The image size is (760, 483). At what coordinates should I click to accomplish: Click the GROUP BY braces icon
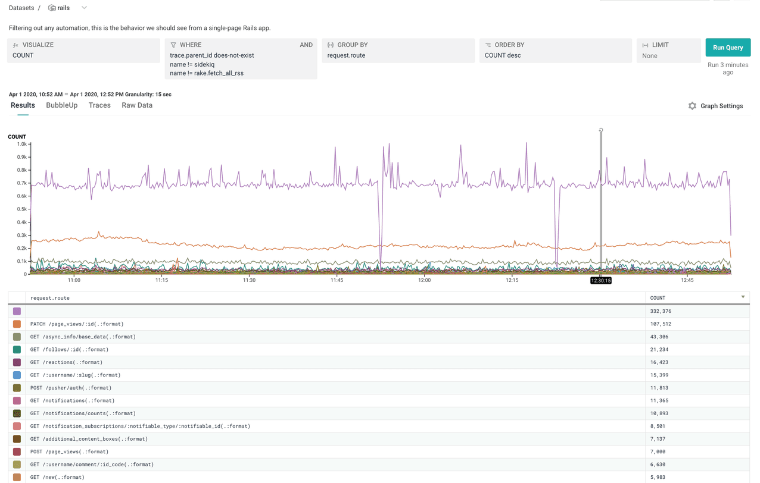tap(330, 45)
